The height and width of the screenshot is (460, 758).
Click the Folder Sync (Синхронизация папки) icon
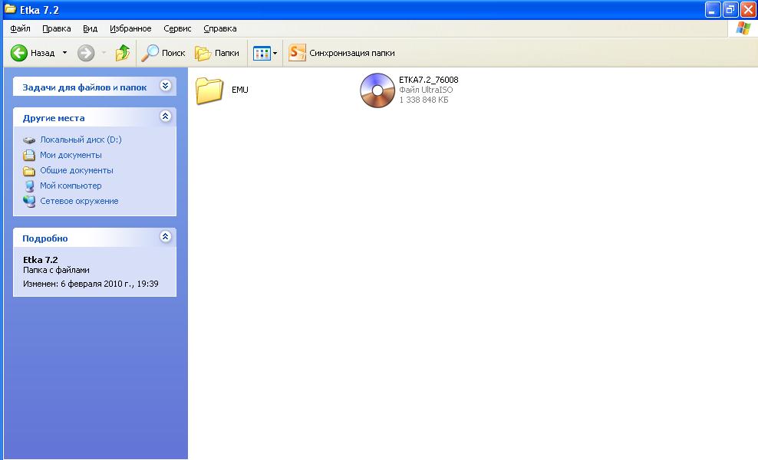pyautogui.click(x=297, y=53)
